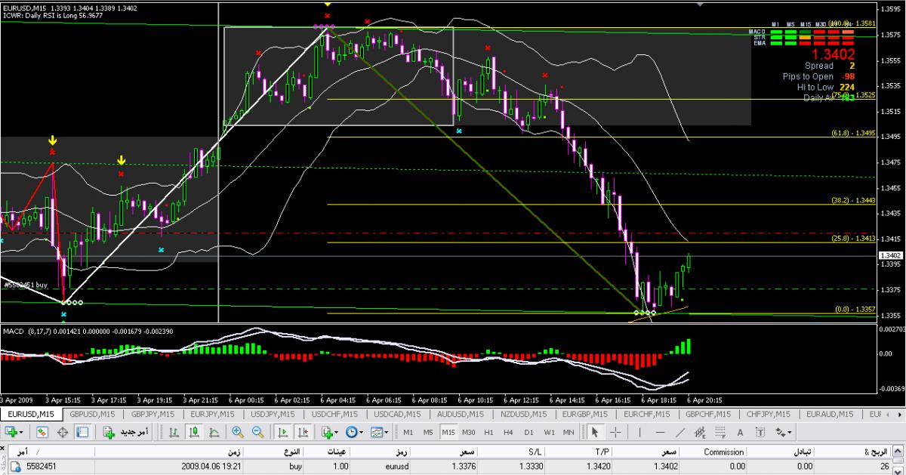Viewport: 906px width, 475px height.
Task: Open the EURAUD,M15 chart tab
Action: (x=830, y=415)
